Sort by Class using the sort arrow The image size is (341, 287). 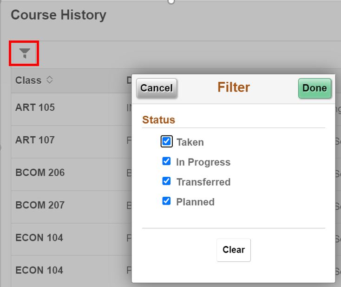49,80
